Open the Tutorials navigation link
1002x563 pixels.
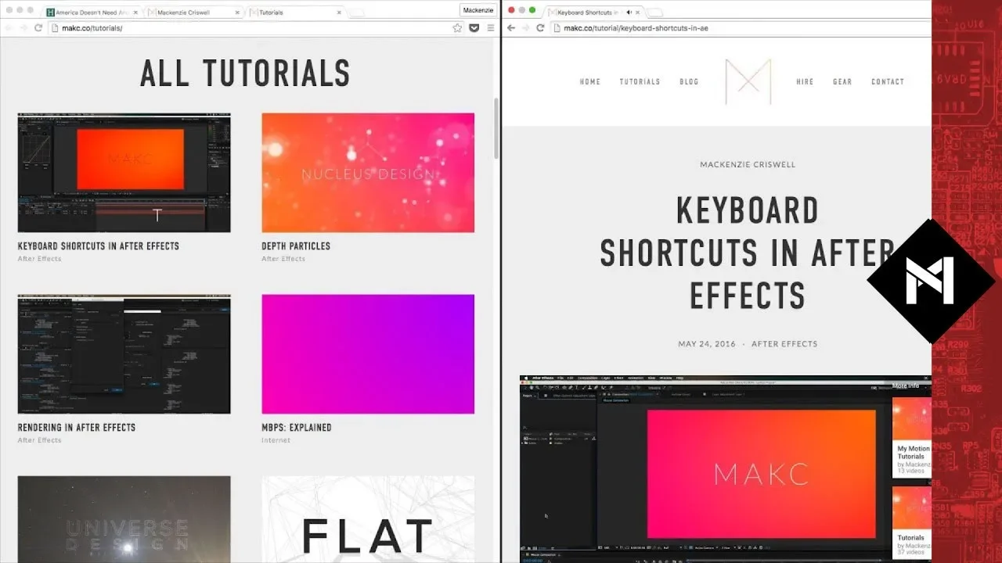[x=640, y=82]
